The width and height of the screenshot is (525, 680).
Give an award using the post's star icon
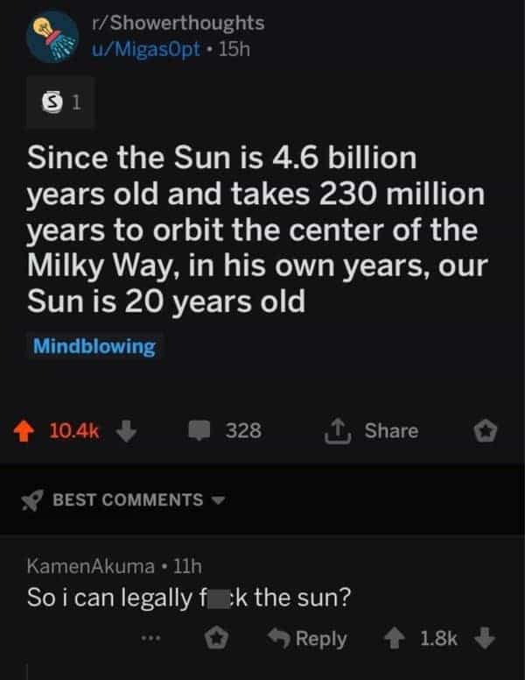point(486,430)
